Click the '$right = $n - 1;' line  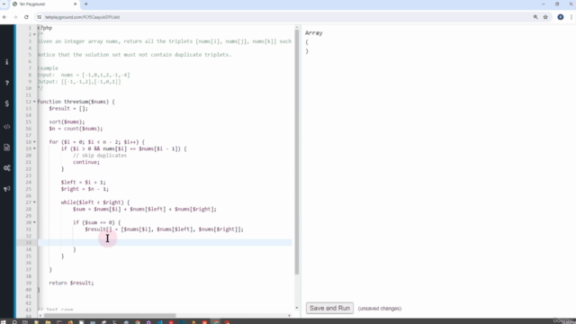pyautogui.click(x=85, y=189)
